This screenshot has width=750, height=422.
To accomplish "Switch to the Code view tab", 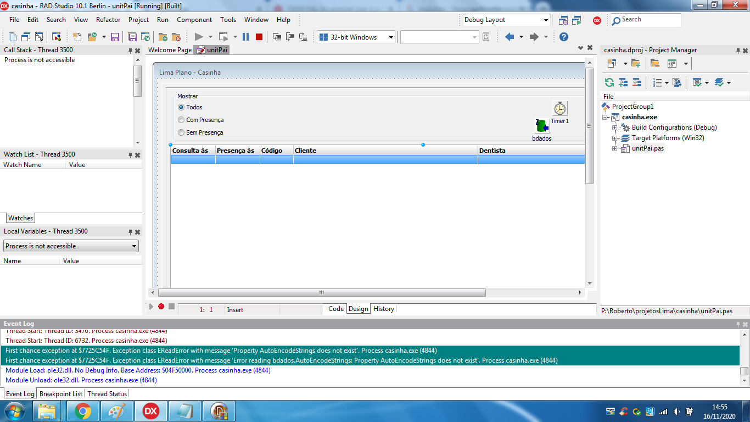I will point(336,309).
